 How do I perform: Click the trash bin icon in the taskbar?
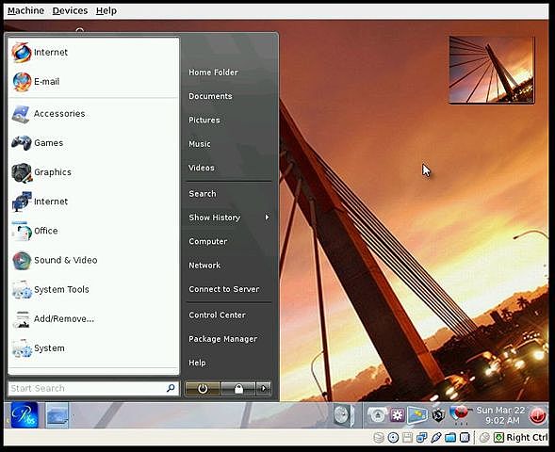[343, 414]
